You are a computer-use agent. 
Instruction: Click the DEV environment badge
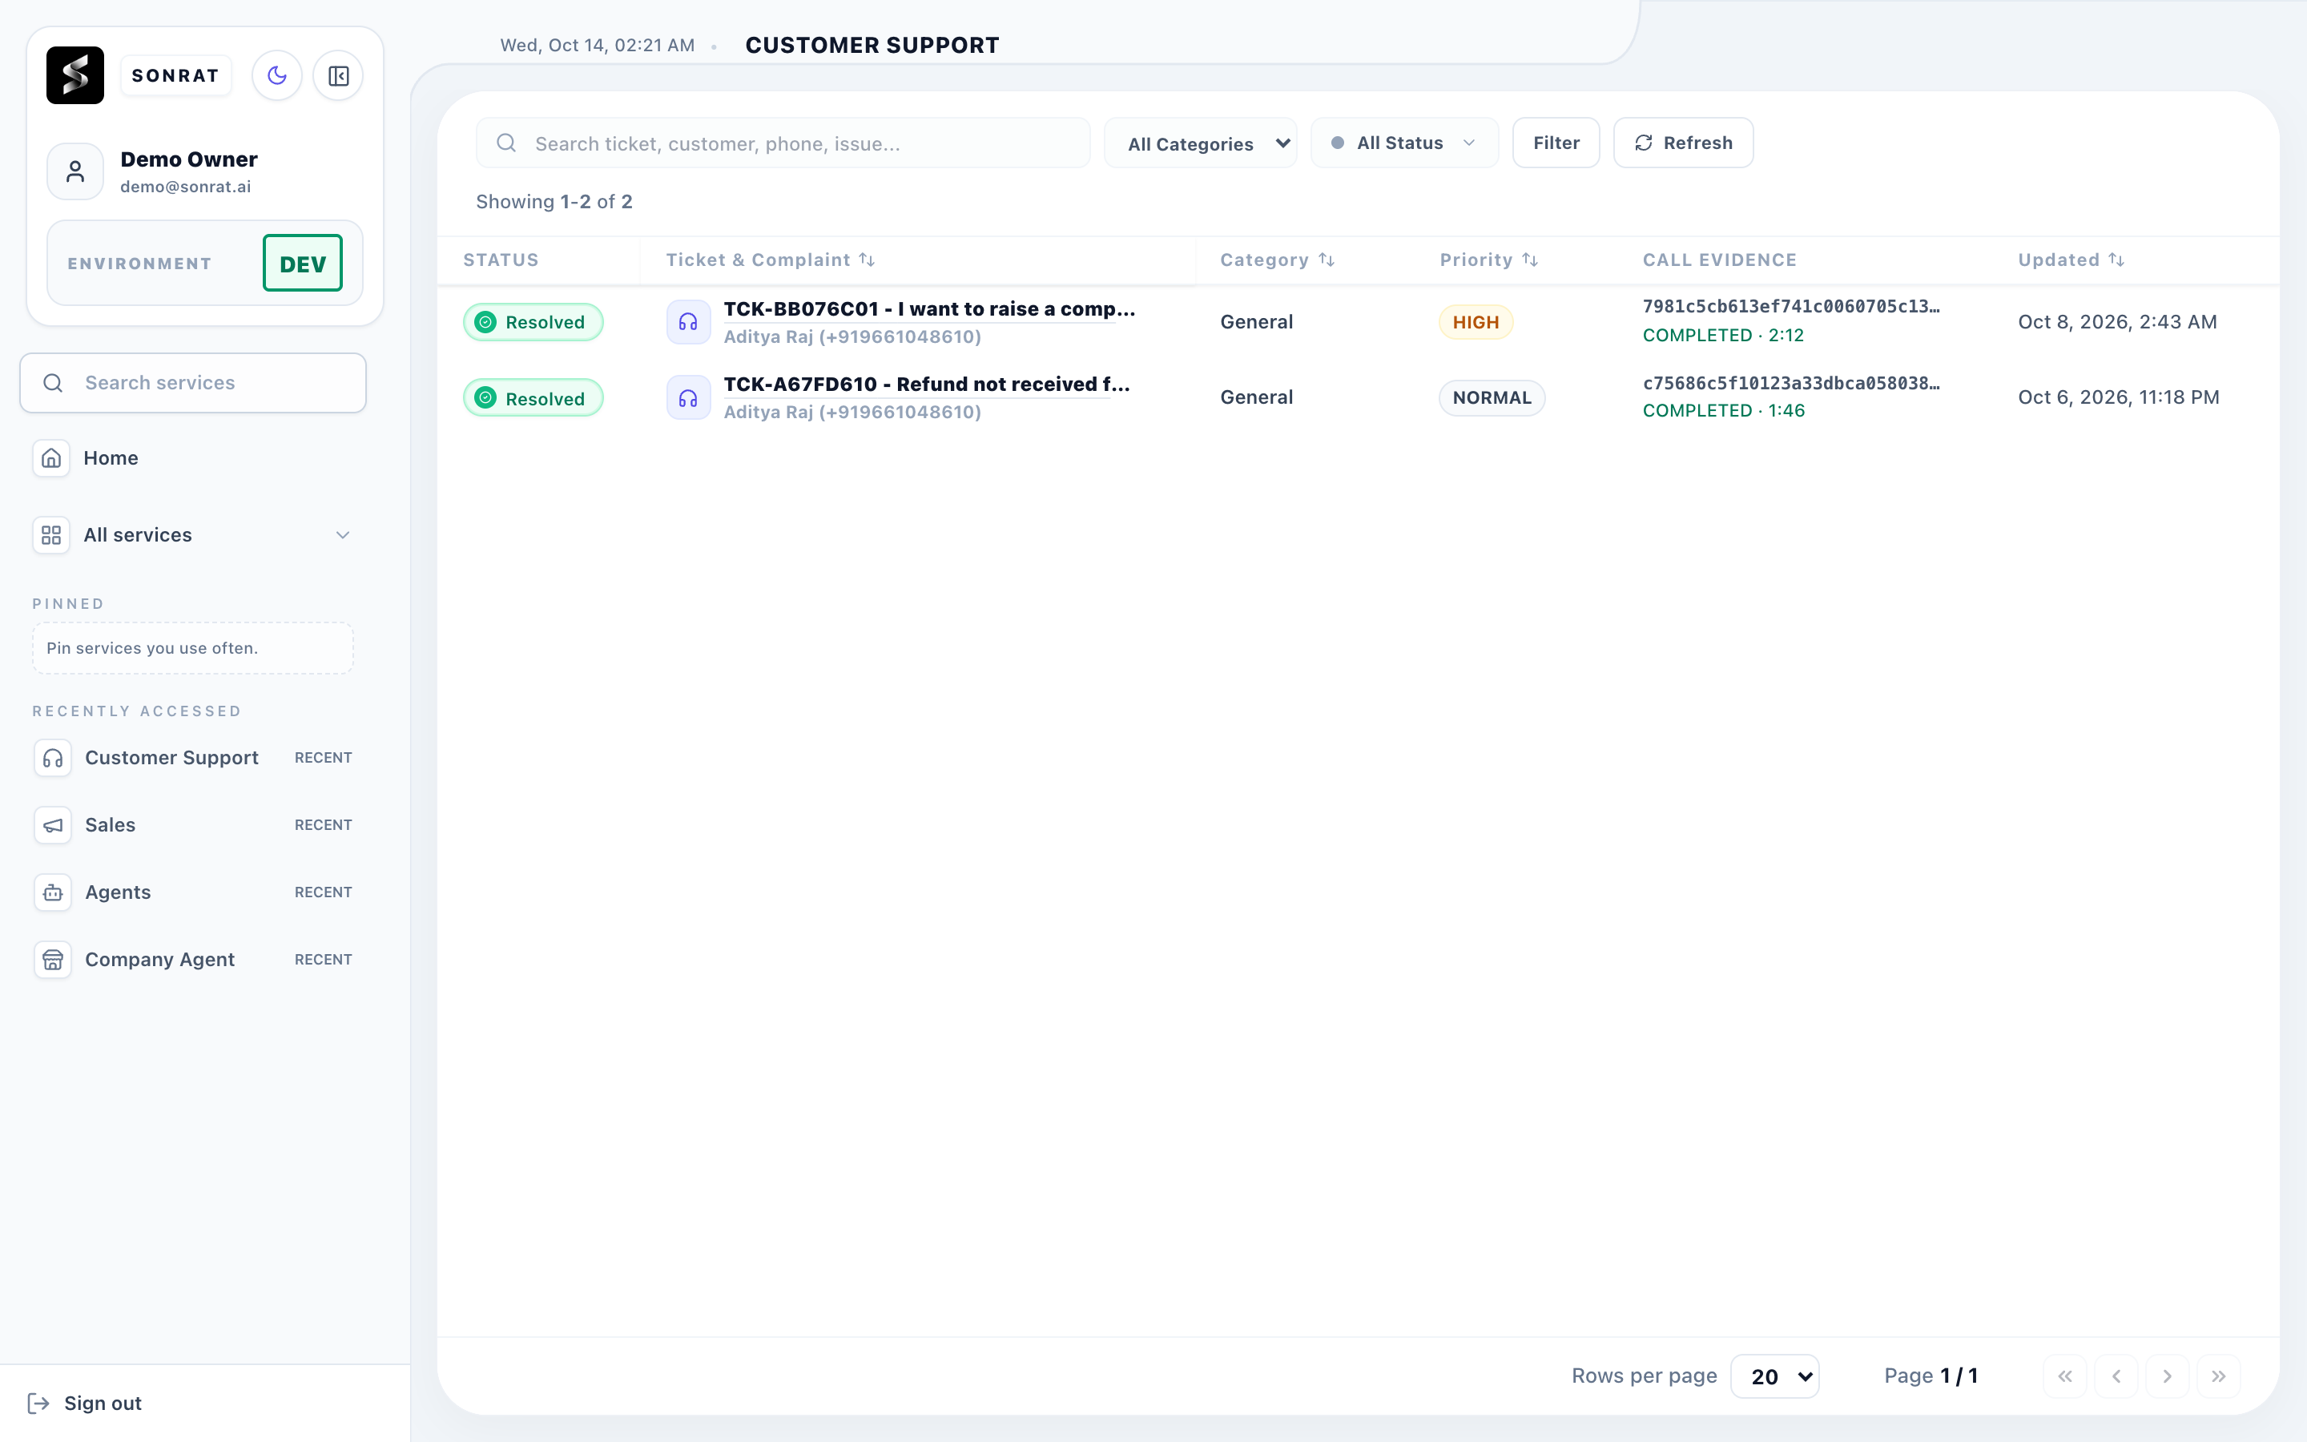tap(303, 264)
